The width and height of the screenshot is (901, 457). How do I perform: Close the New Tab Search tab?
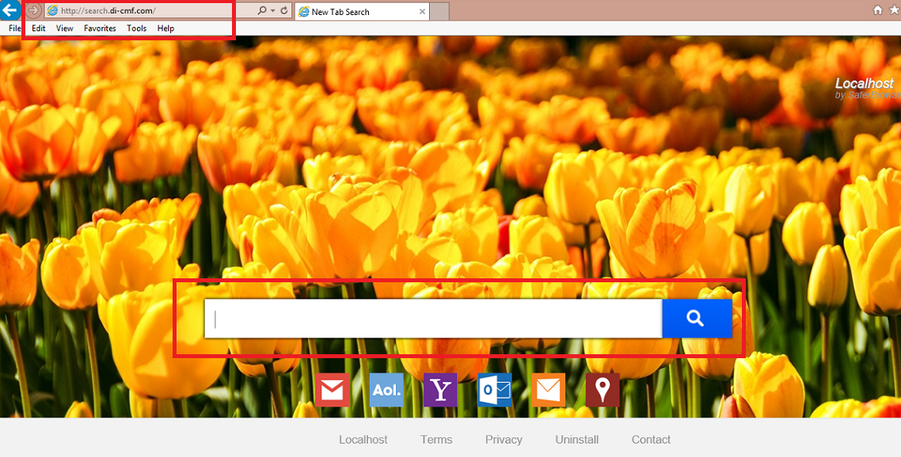tap(422, 12)
